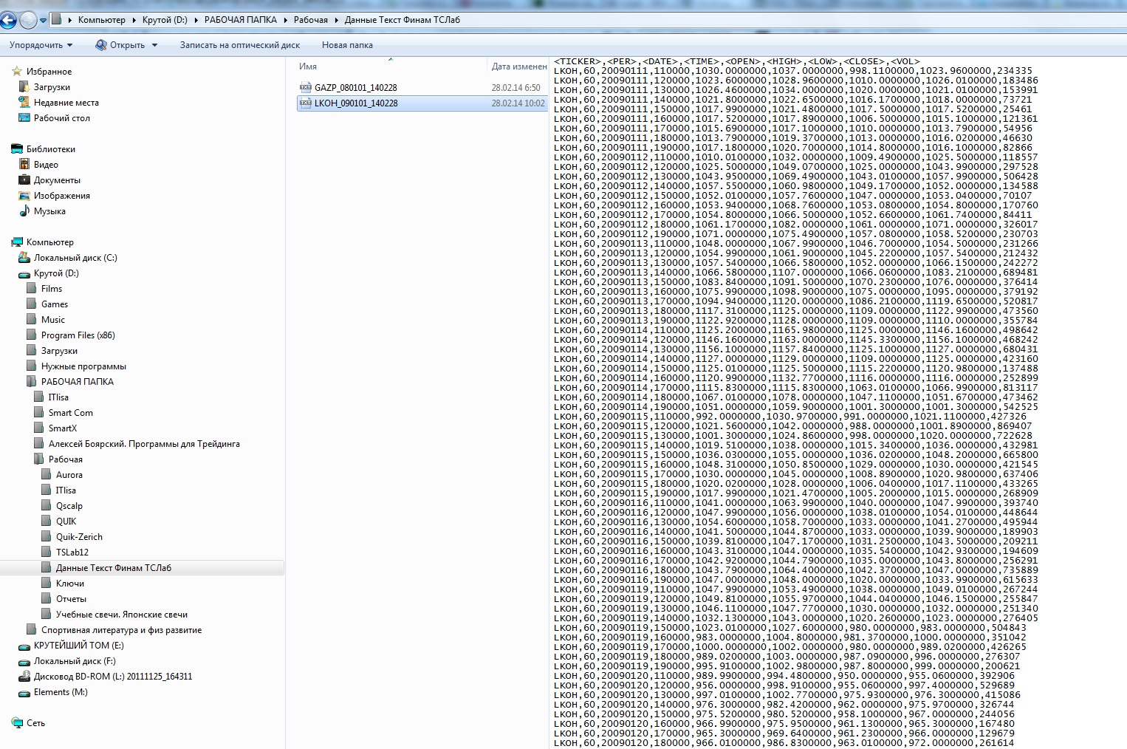Open the recent pages dropdown beside navigation arrows
This screenshot has height=749, width=1127.
[43, 20]
